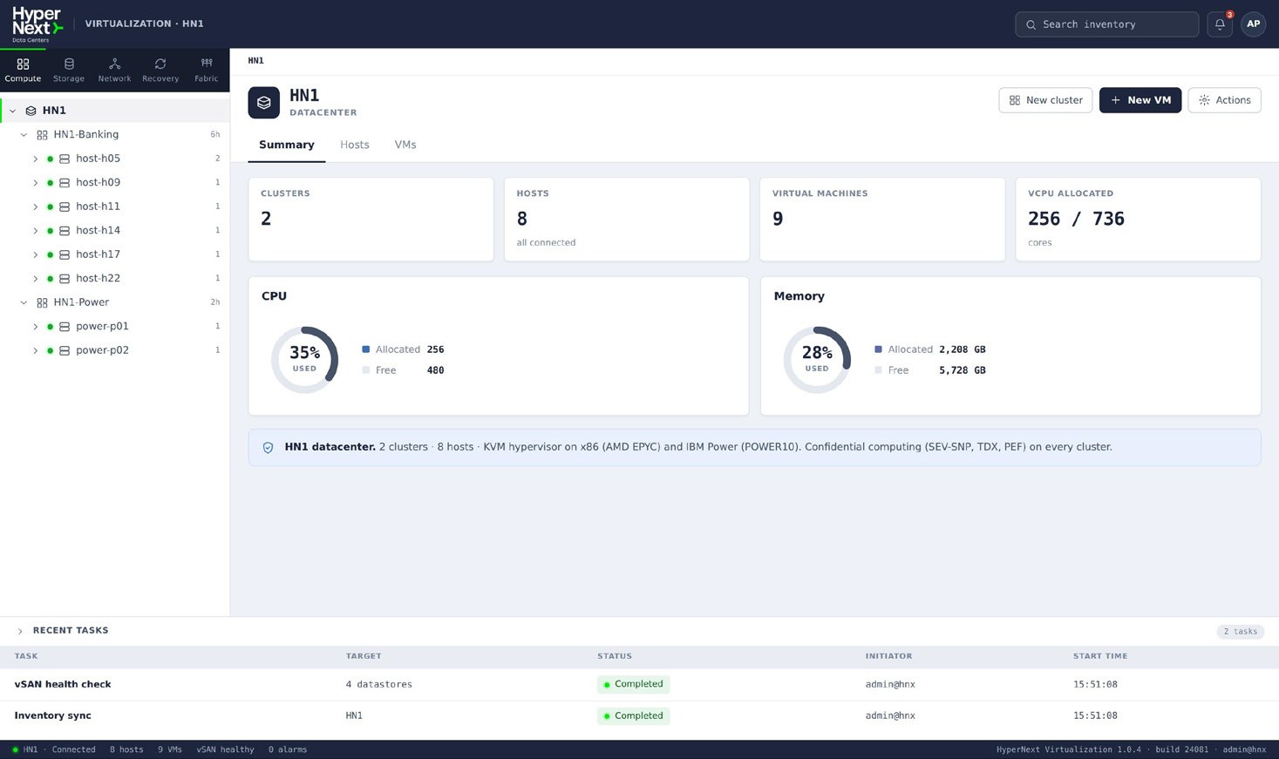Viewport: 1279px width, 759px height.
Task: Switch to the Hosts tab
Action: (x=355, y=145)
